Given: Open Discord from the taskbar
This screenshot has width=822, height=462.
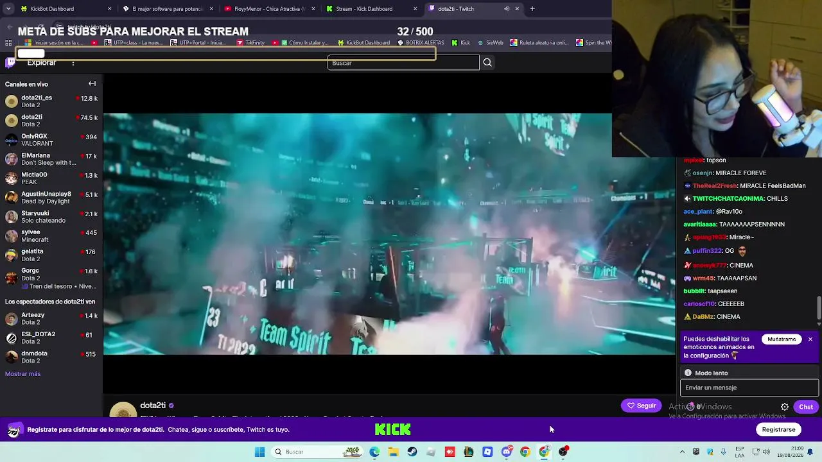Looking at the screenshot, I should 507,452.
